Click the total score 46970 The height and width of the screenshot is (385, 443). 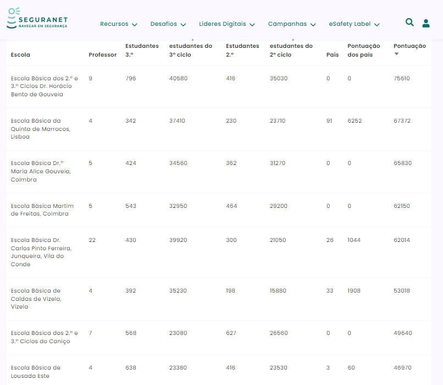[402, 368]
